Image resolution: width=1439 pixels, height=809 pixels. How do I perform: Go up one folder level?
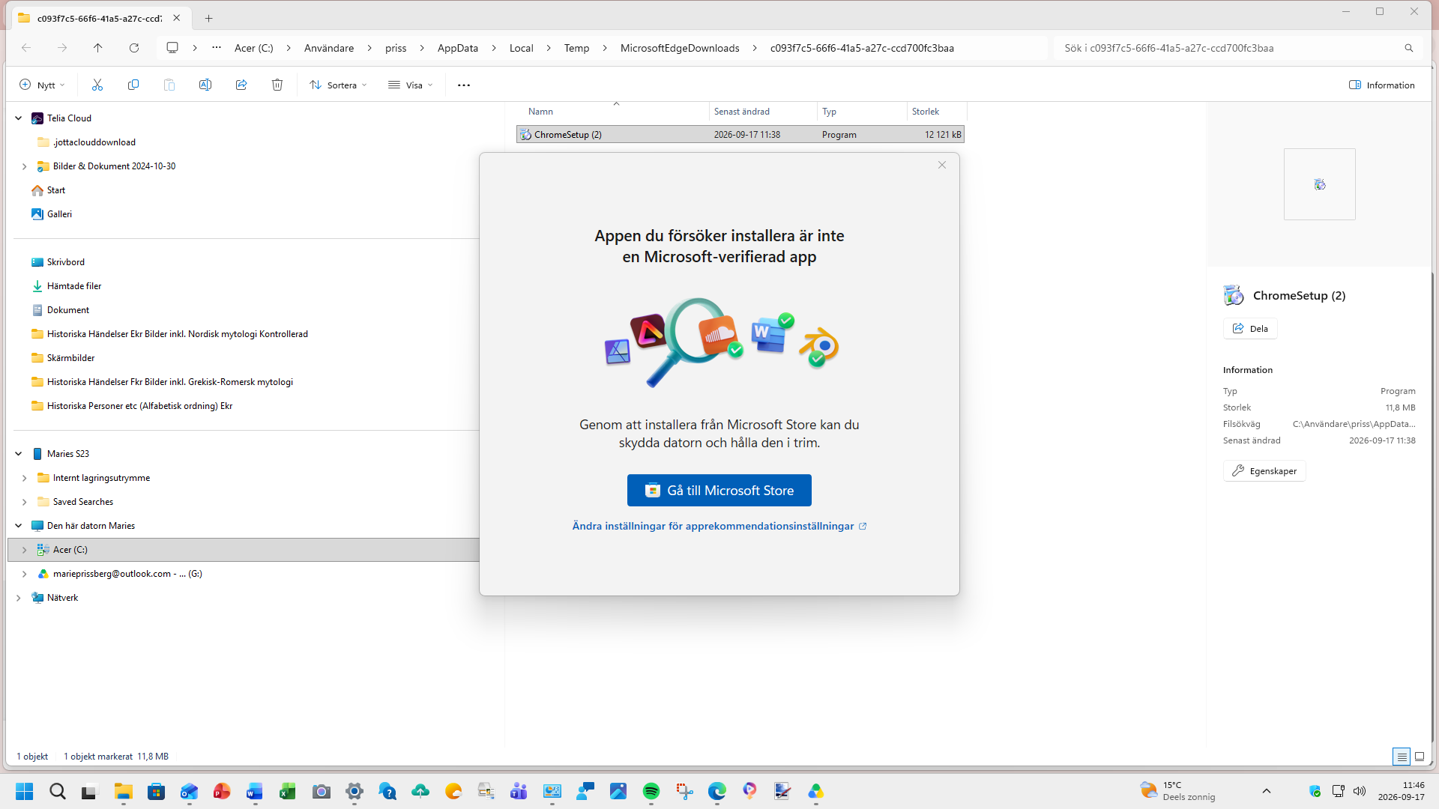pyautogui.click(x=98, y=48)
